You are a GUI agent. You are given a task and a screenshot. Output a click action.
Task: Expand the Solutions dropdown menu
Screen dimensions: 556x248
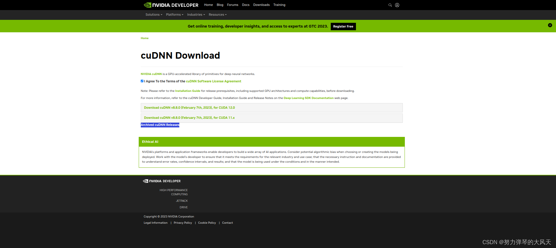coord(154,15)
